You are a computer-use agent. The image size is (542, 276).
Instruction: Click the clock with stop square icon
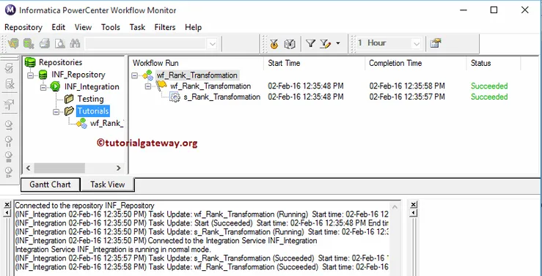coord(10,156)
